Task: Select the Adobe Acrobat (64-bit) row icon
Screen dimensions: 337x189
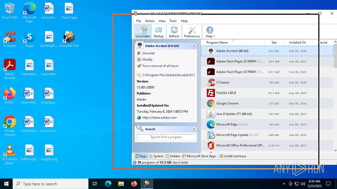Action: pos(211,51)
